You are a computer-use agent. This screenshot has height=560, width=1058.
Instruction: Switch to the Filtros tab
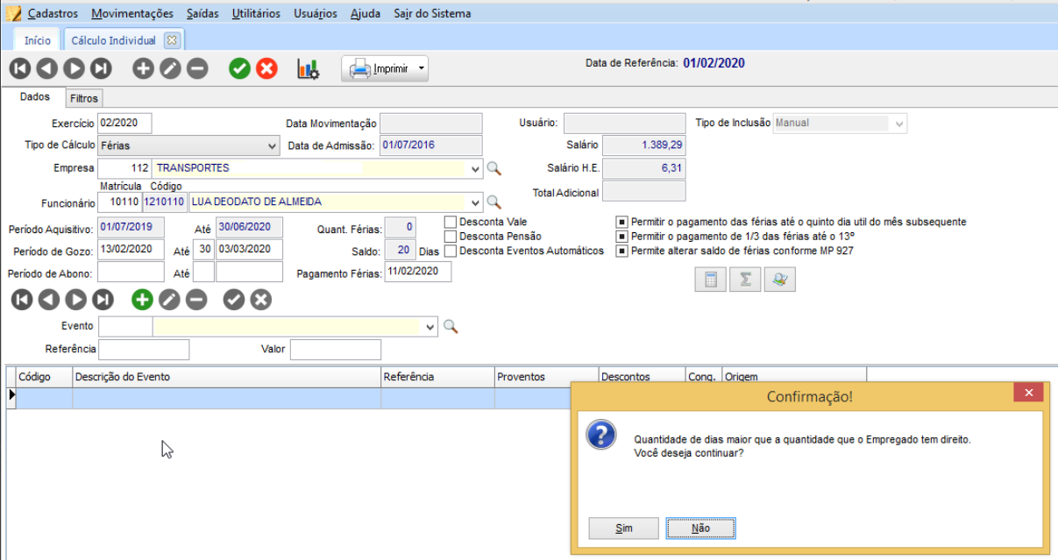(84, 98)
